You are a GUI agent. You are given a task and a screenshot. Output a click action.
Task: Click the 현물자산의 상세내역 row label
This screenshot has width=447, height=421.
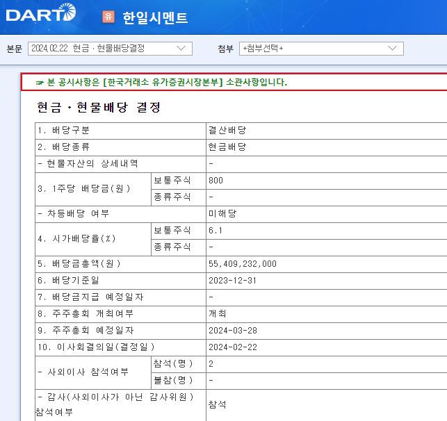(88, 164)
